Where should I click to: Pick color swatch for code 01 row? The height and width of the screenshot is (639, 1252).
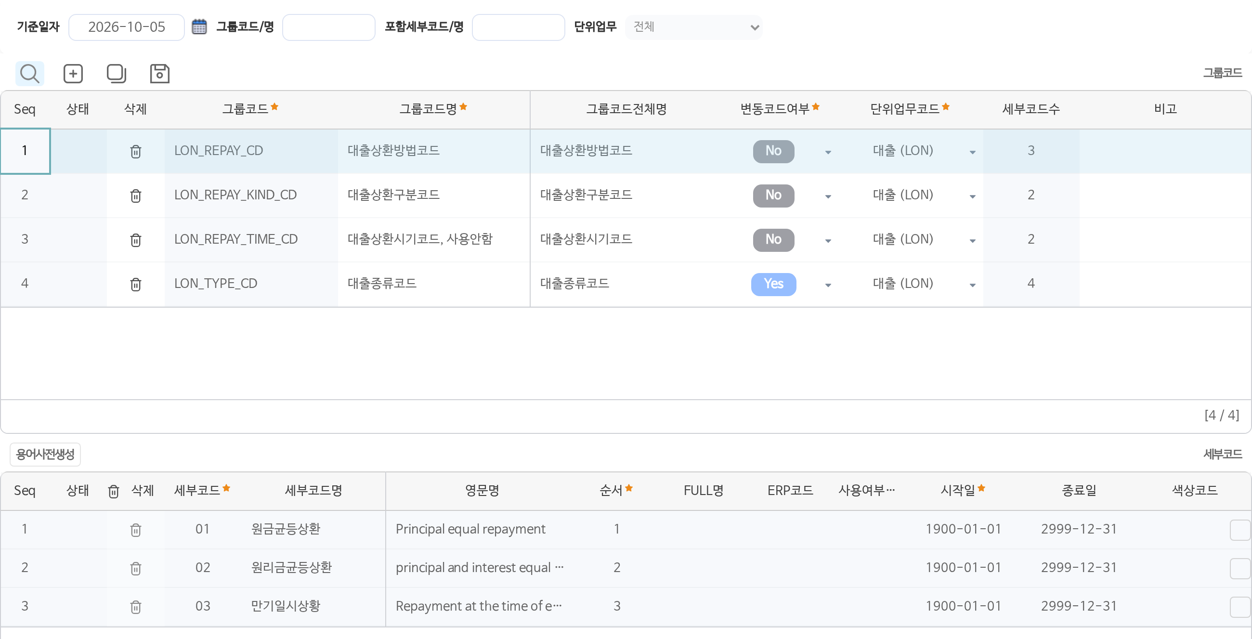click(1240, 530)
